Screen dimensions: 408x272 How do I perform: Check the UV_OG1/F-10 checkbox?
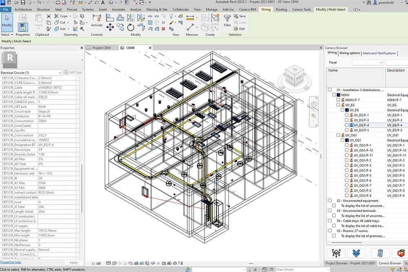pos(346,150)
